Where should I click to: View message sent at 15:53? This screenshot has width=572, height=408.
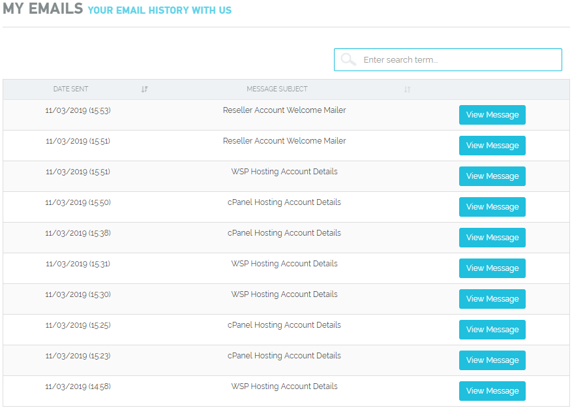[x=492, y=115]
